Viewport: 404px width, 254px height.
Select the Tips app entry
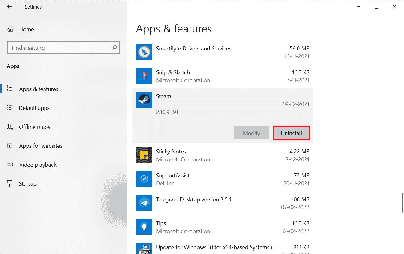click(x=223, y=227)
